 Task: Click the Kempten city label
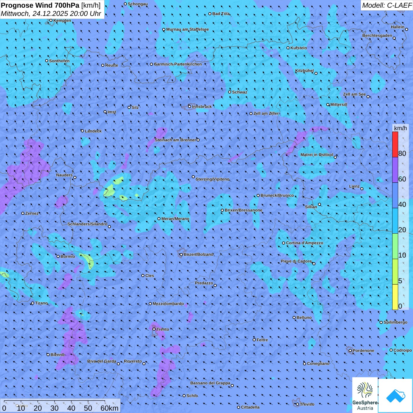point(62,20)
